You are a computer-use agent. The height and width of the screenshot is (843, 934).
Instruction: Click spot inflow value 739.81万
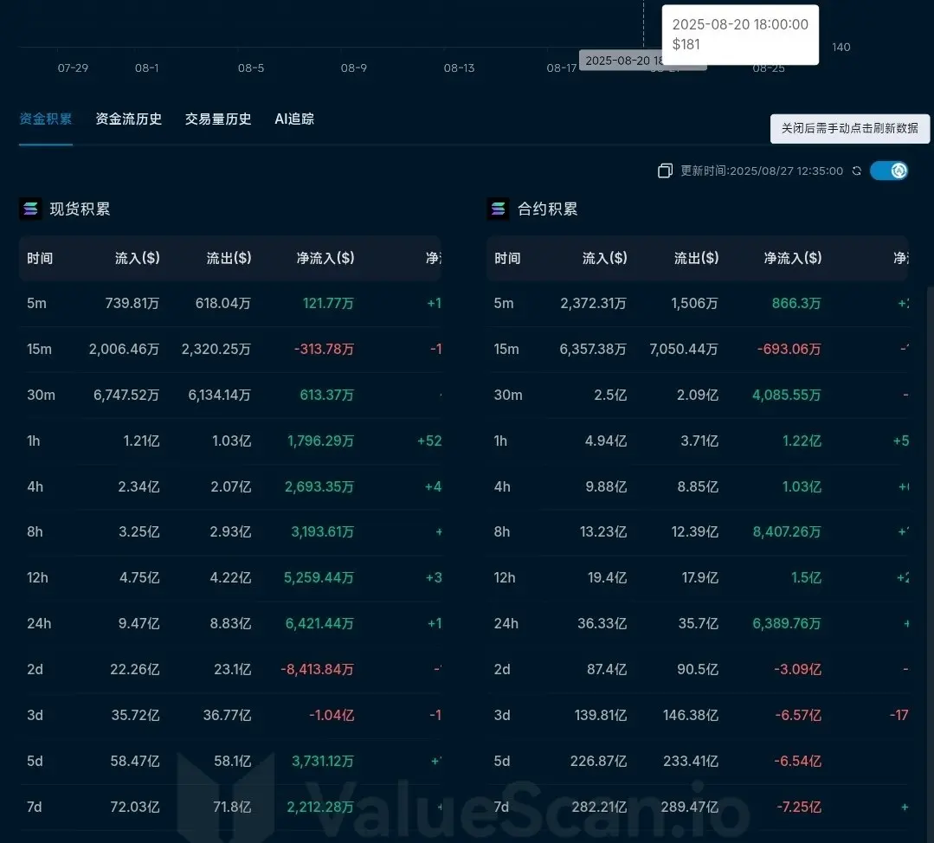(132, 303)
